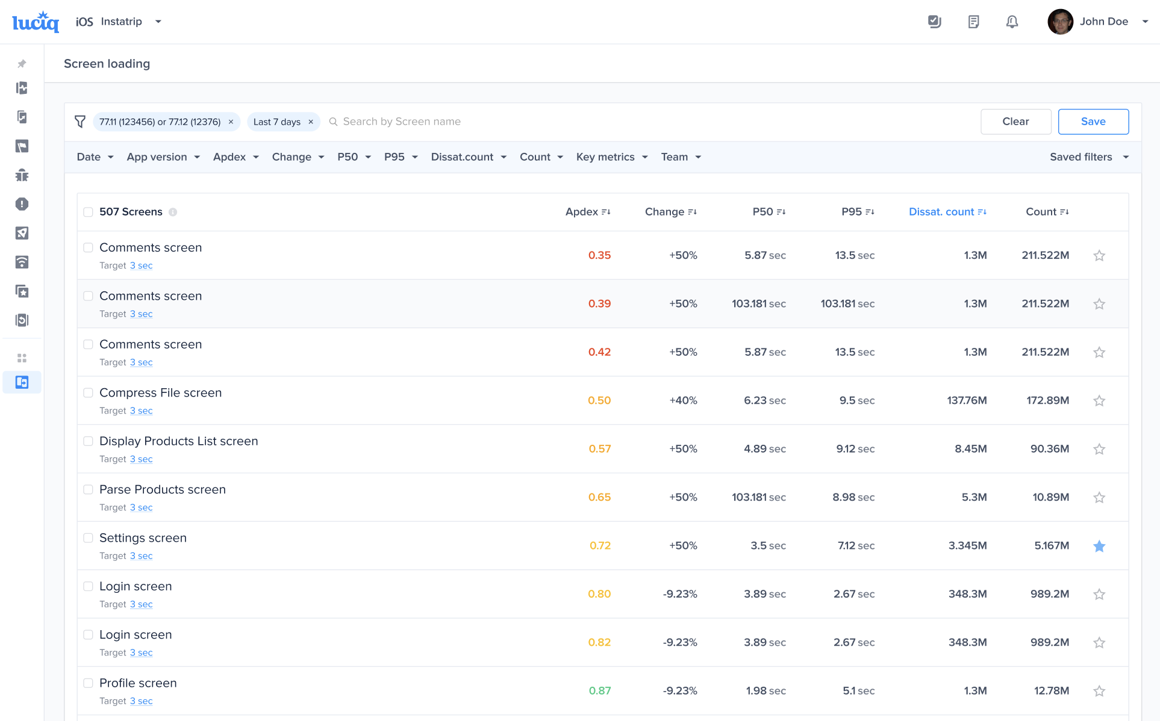Screen dimensions: 1160x721
Task: Check the checkbox next to 507 Screens
Action: click(88, 212)
